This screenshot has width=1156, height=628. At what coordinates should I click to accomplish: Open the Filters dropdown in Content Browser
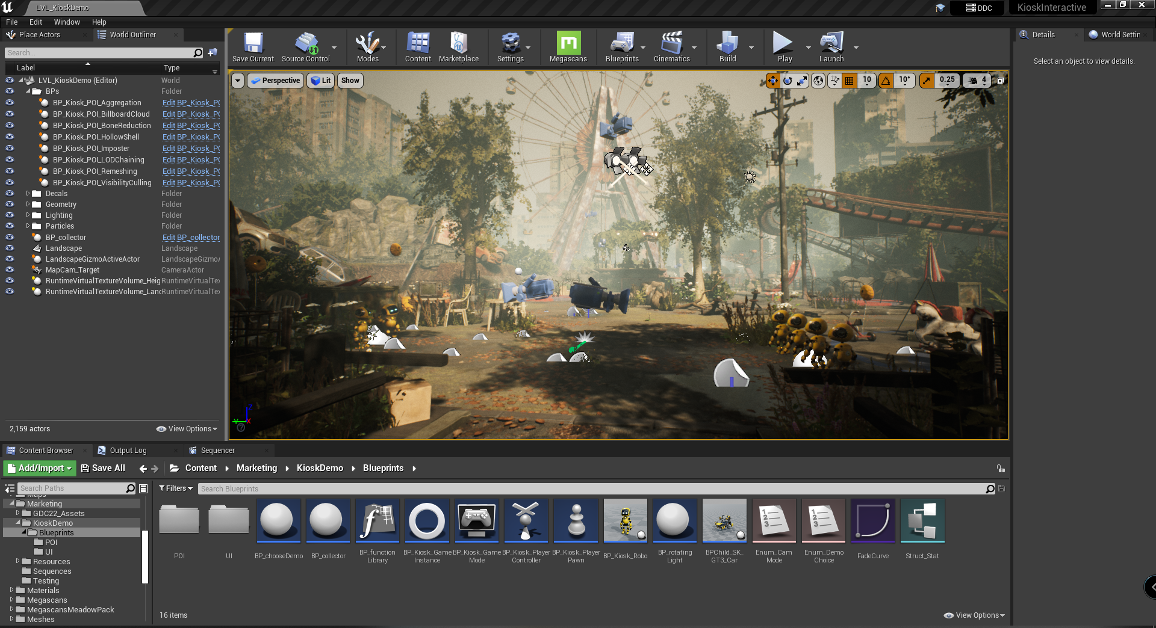pos(175,488)
